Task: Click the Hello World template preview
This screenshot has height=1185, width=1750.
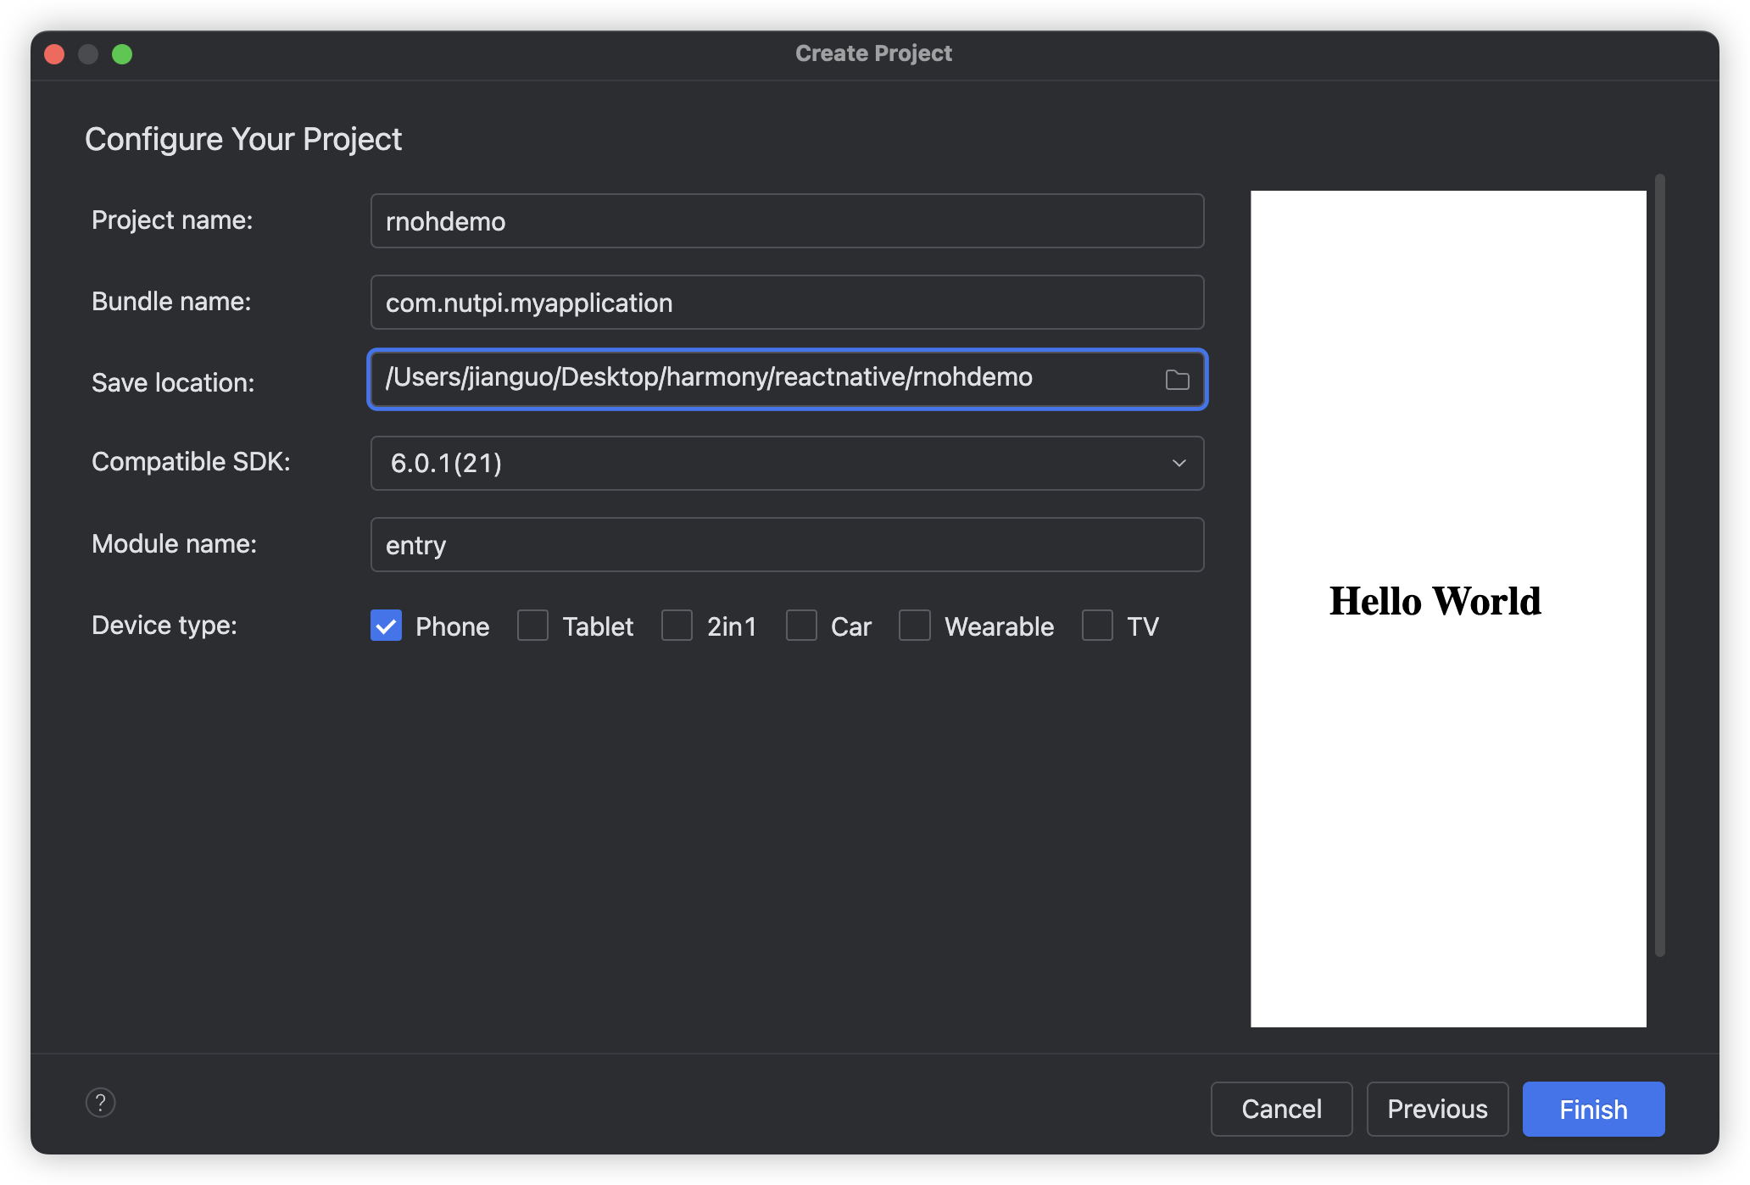Action: click(x=1448, y=609)
